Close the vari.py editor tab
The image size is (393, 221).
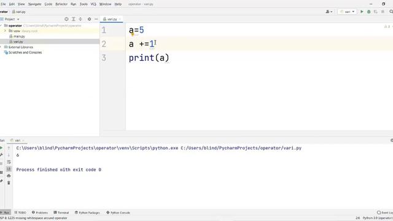pos(120,19)
